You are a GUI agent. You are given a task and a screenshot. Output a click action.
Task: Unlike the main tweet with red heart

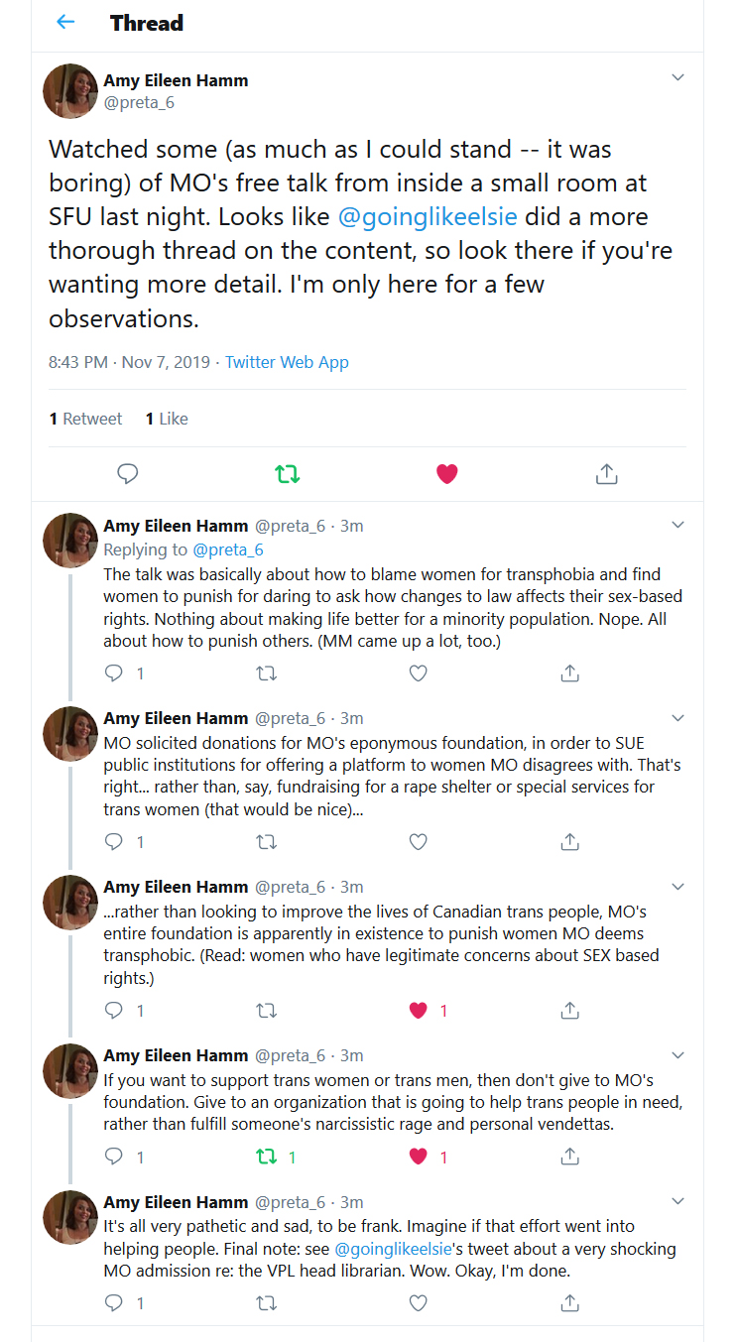click(447, 474)
